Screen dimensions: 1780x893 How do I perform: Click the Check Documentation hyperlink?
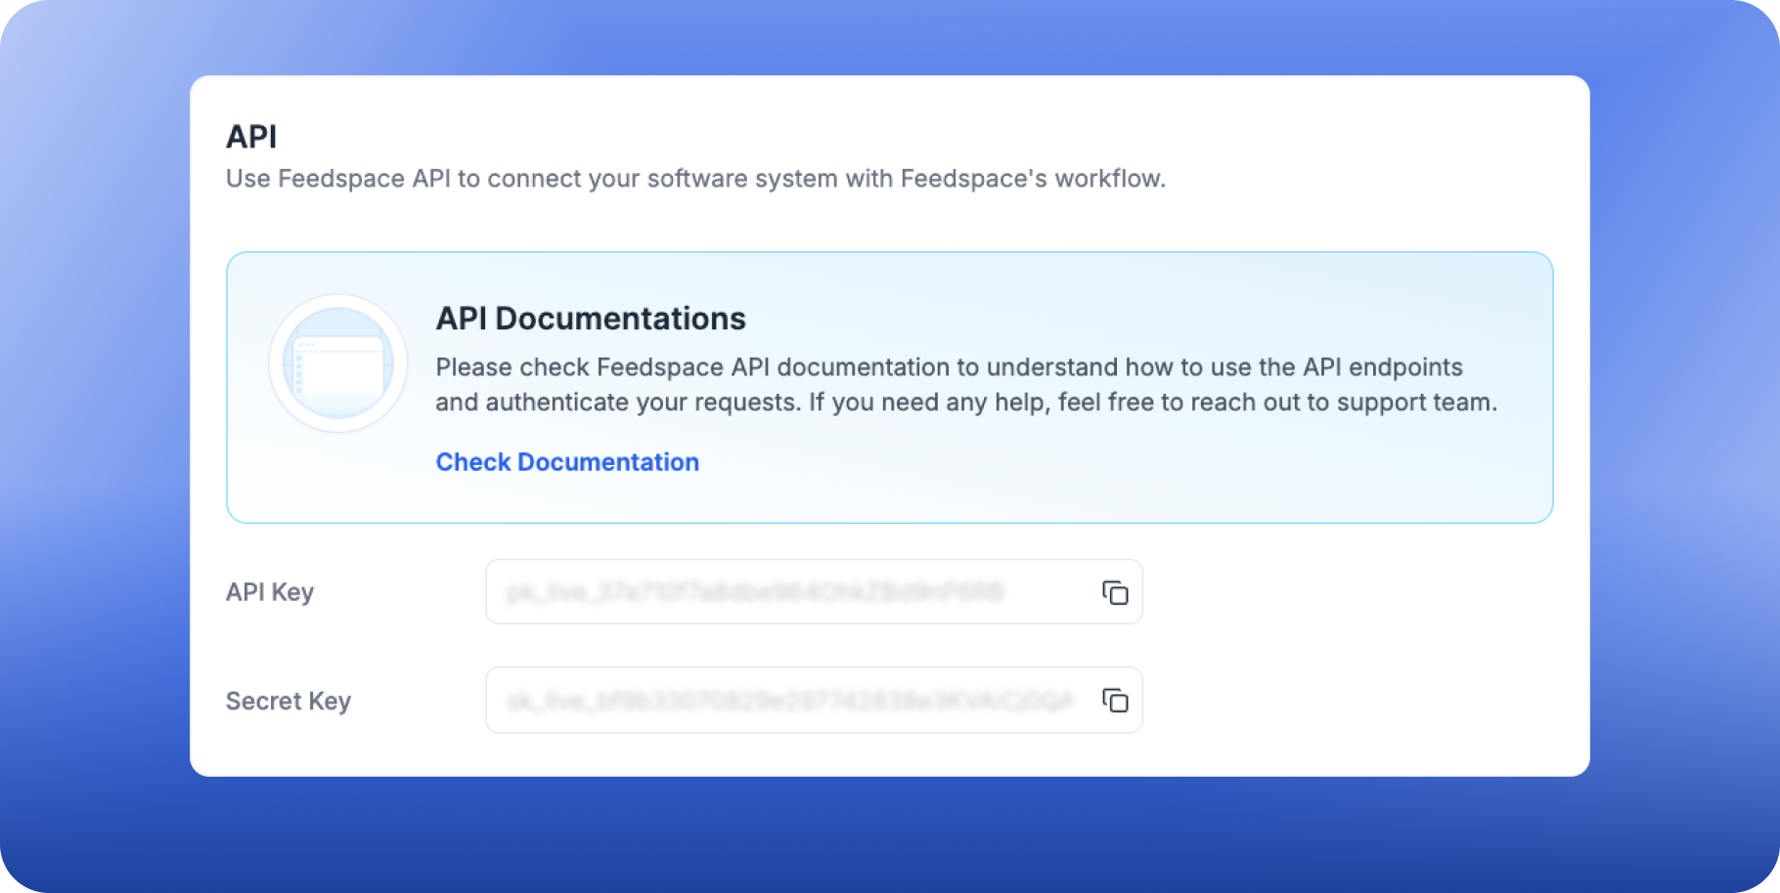pyautogui.click(x=567, y=462)
